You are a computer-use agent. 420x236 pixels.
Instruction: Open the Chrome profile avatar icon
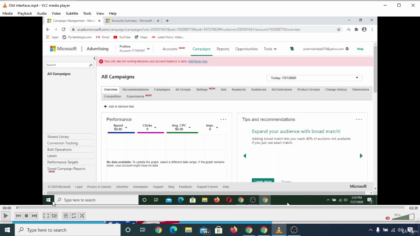pyautogui.click(x=364, y=29)
